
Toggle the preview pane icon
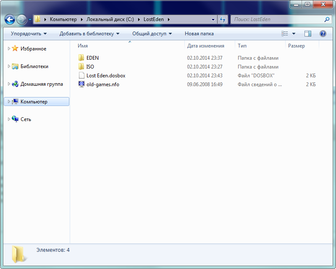click(308, 34)
